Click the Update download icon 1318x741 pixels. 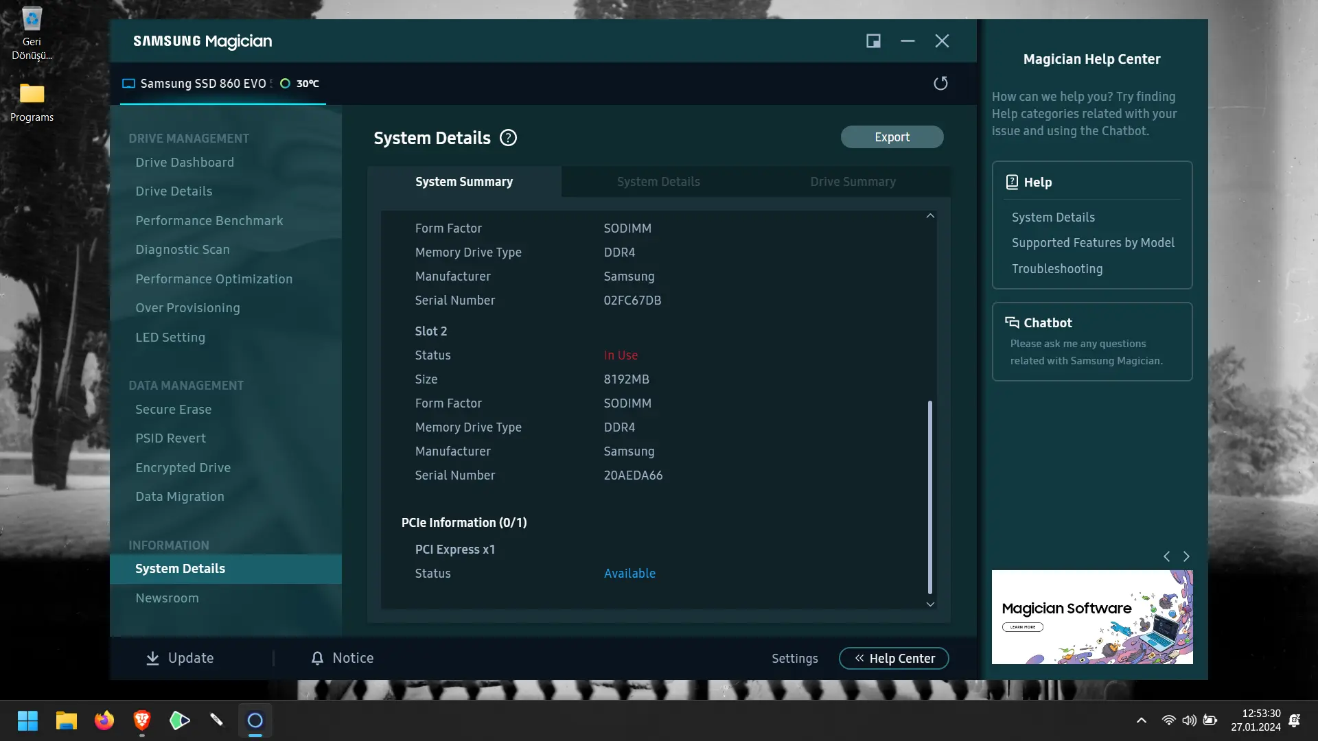[x=152, y=659]
